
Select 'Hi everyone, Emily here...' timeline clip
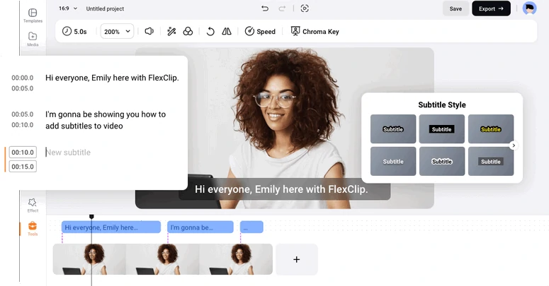[x=111, y=227]
